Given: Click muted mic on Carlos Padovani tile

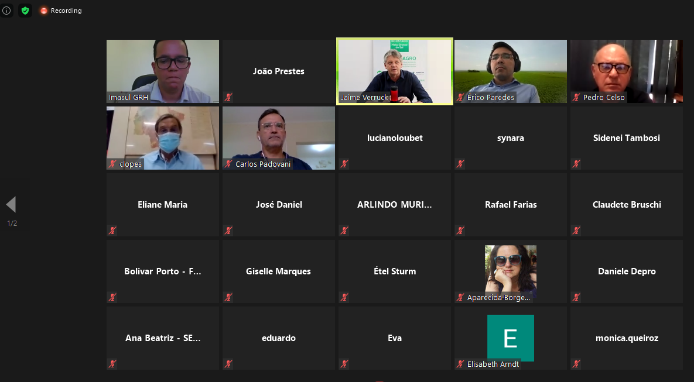Looking at the screenshot, I should [x=228, y=164].
